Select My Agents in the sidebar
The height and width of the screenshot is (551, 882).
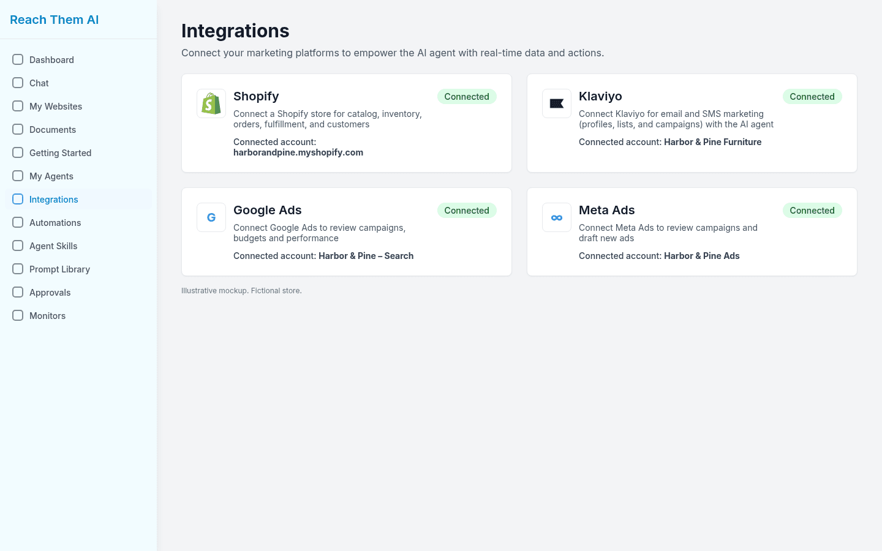(78, 176)
